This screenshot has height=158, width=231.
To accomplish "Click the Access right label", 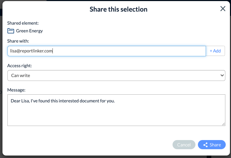I will tap(19, 65).
